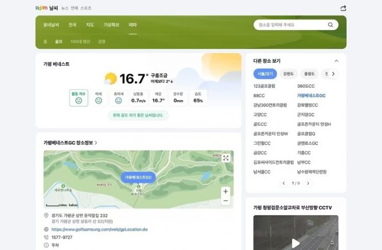Click the 체감 16.7° card
382x250 pixels.
[158, 98]
